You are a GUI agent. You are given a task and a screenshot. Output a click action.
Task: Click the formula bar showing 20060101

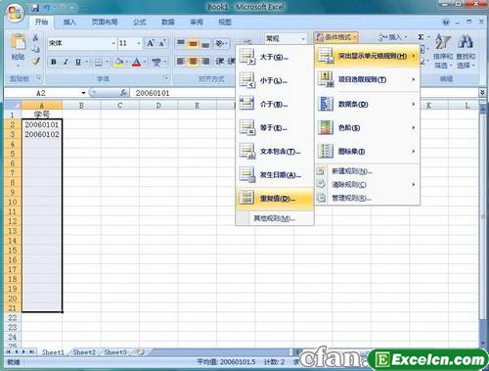pyautogui.click(x=303, y=93)
